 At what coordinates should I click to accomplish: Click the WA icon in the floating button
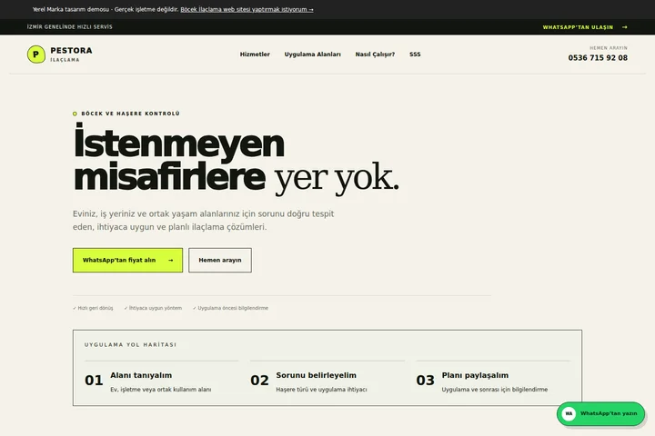569,413
